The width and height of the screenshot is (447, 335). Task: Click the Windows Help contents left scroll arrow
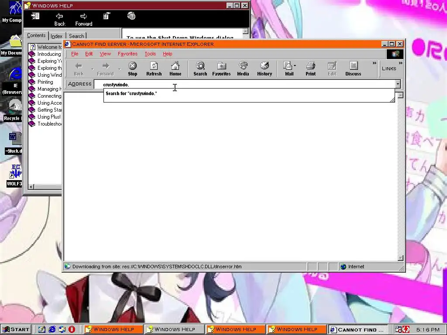[31, 187]
